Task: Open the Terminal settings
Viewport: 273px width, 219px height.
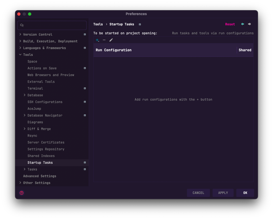Action: click(x=35, y=88)
